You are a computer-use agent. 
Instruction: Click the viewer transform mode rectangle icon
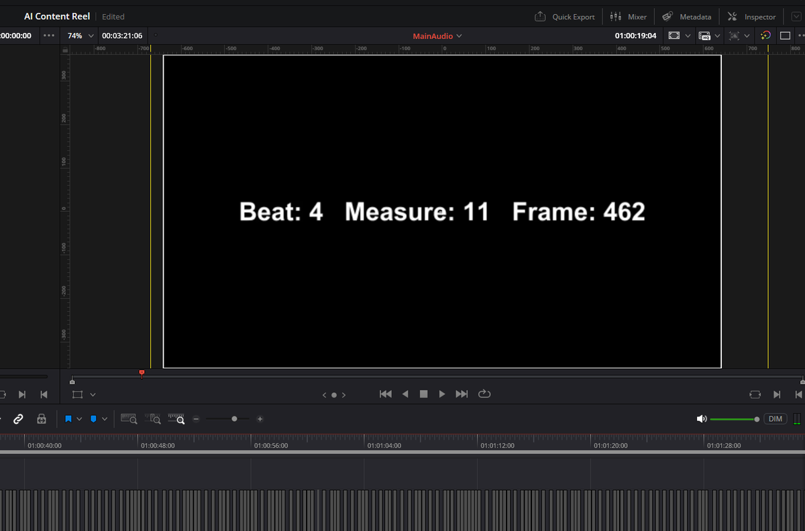point(78,395)
